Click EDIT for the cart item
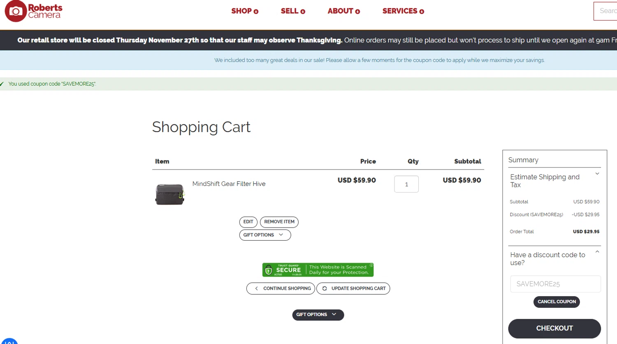This screenshot has width=617, height=344. click(x=248, y=222)
